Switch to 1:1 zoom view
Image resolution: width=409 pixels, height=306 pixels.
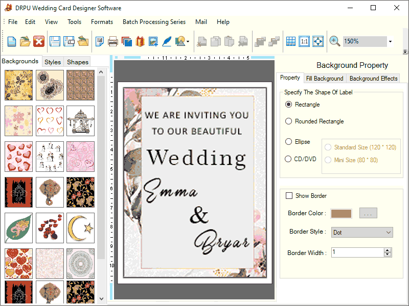click(304, 41)
